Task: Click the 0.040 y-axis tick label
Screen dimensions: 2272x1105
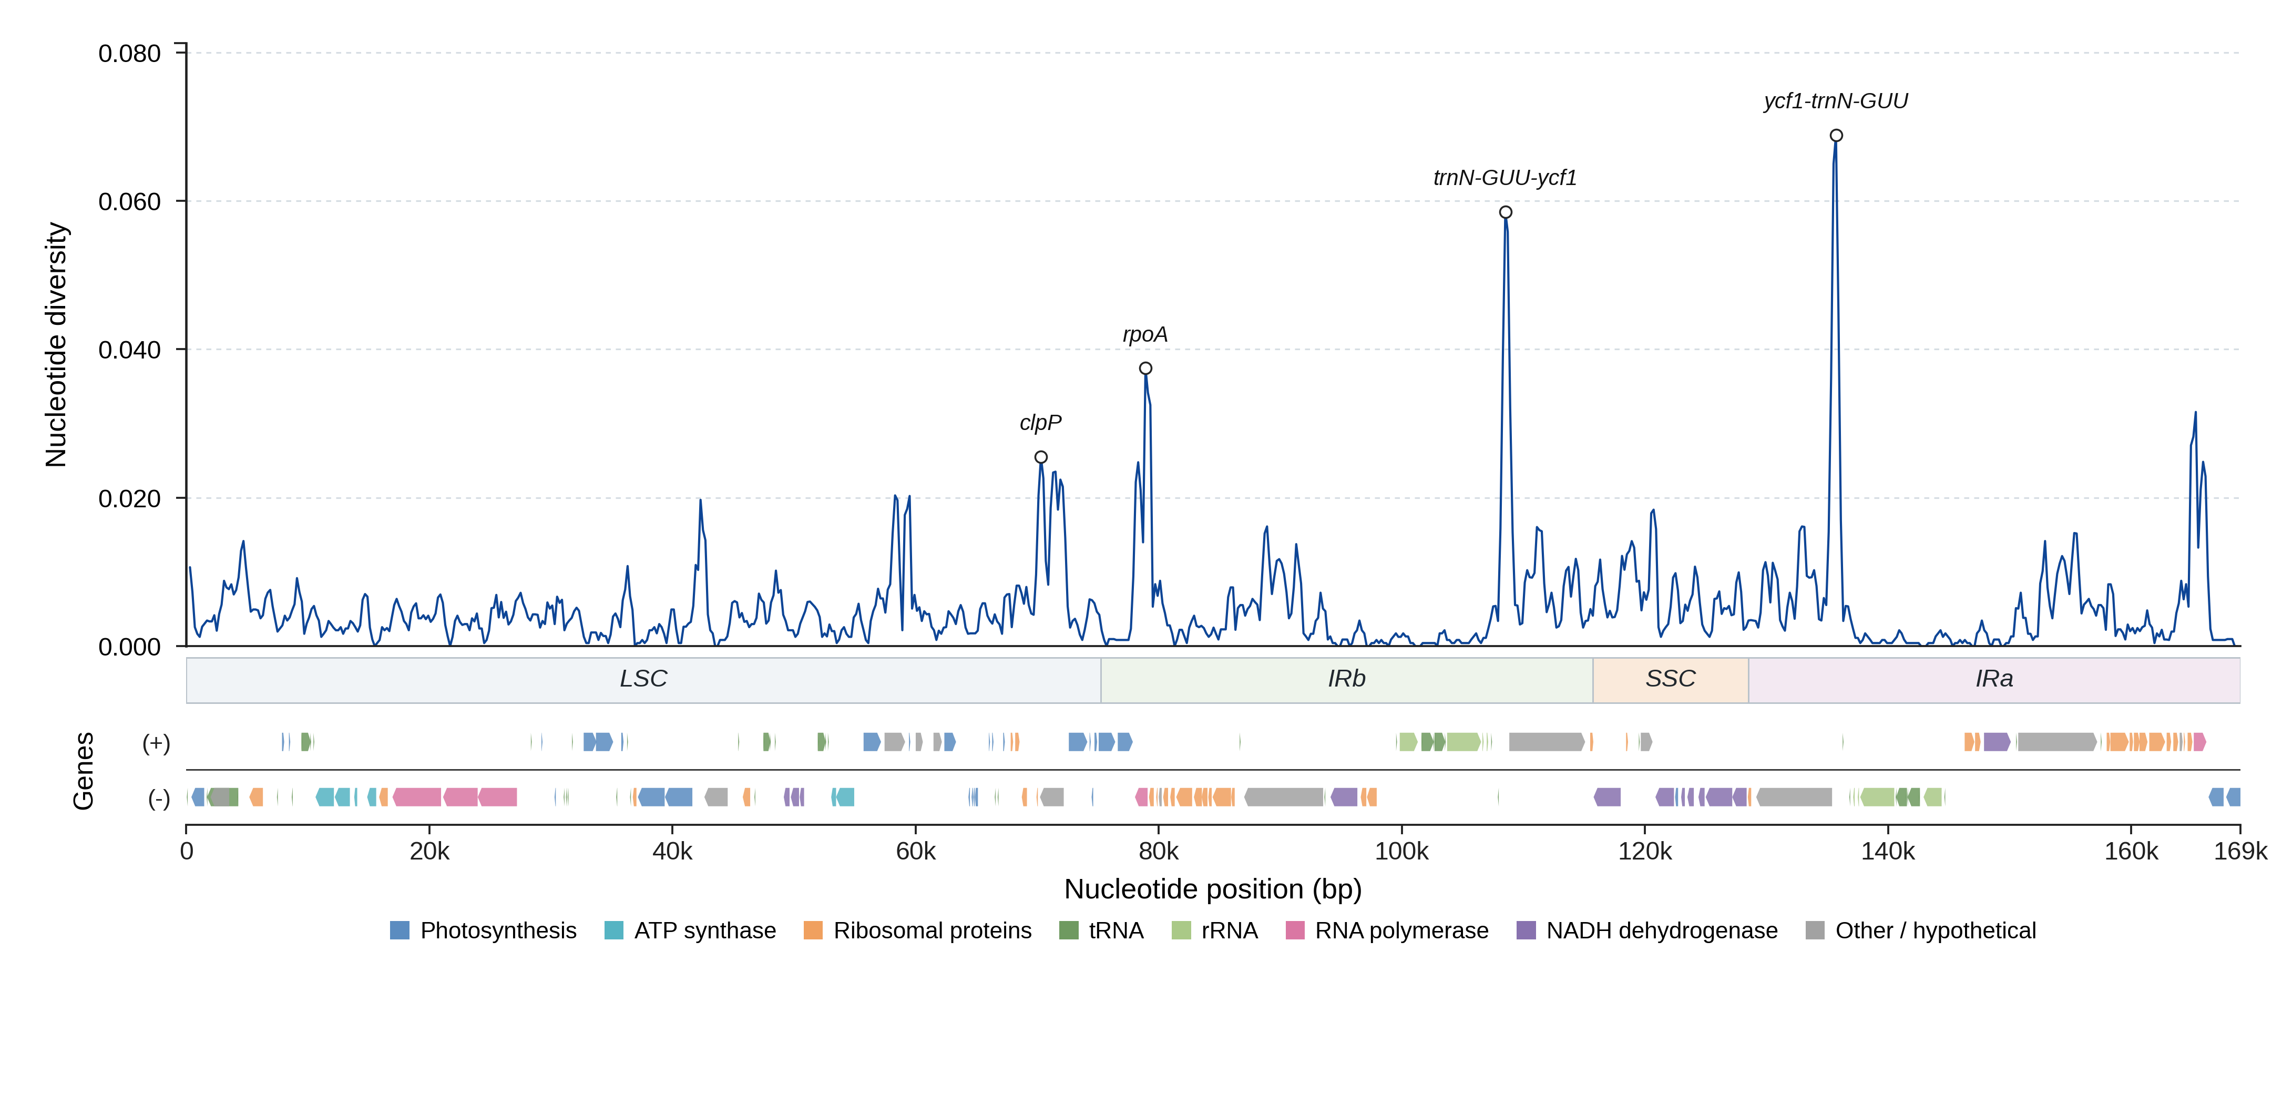Action: 130,350
